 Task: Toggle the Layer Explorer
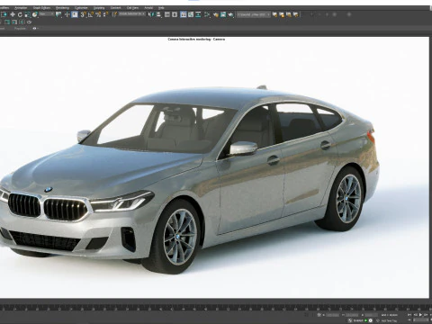point(175,14)
